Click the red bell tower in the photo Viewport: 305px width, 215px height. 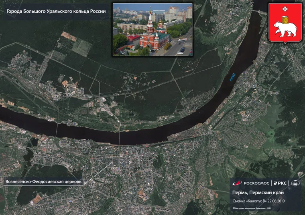(150, 24)
